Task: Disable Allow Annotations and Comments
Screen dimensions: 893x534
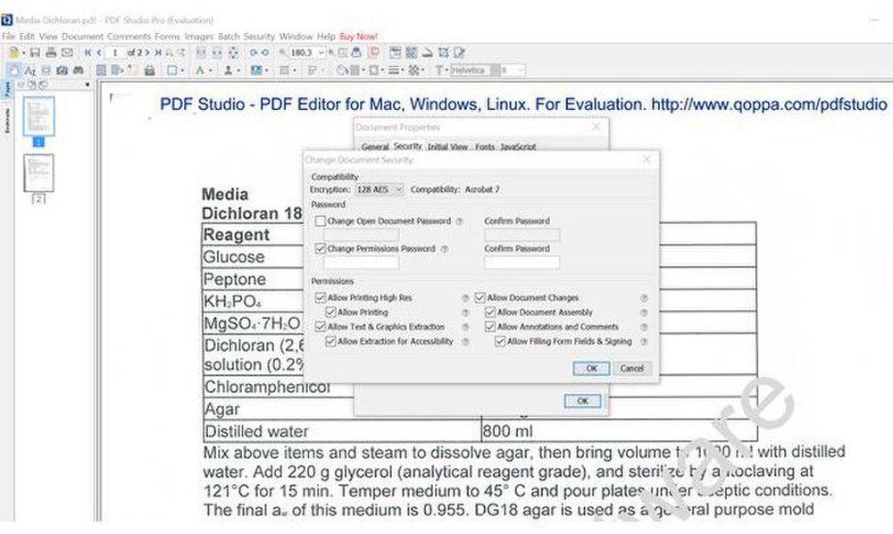Action: [490, 327]
